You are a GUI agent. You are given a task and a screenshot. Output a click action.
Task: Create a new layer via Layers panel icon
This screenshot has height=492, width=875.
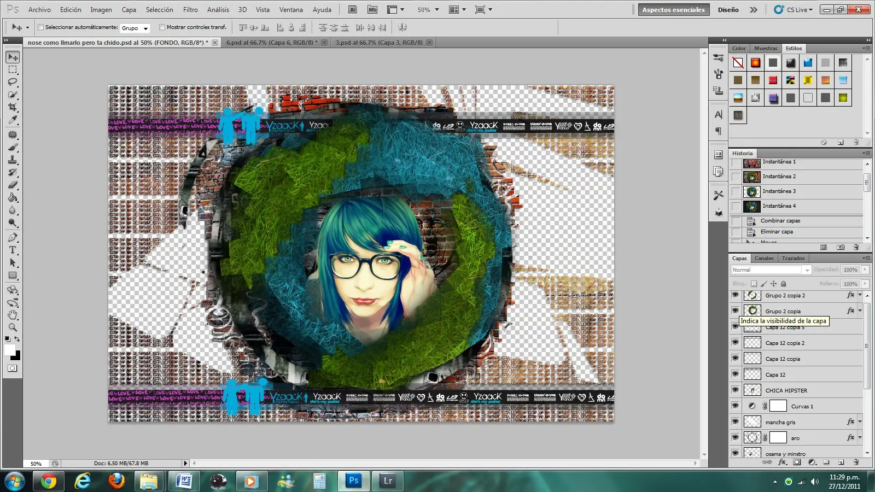[841, 462]
